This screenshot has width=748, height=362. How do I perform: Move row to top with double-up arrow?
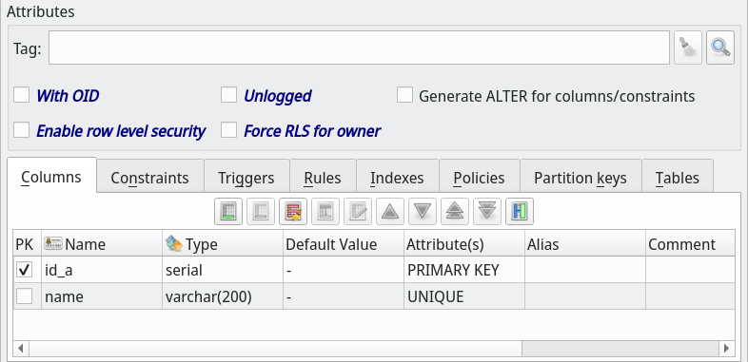455,211
